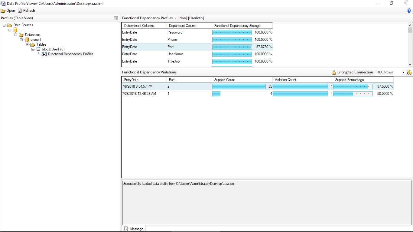Click the Refresh toolbar button

[x=27, y=11]
